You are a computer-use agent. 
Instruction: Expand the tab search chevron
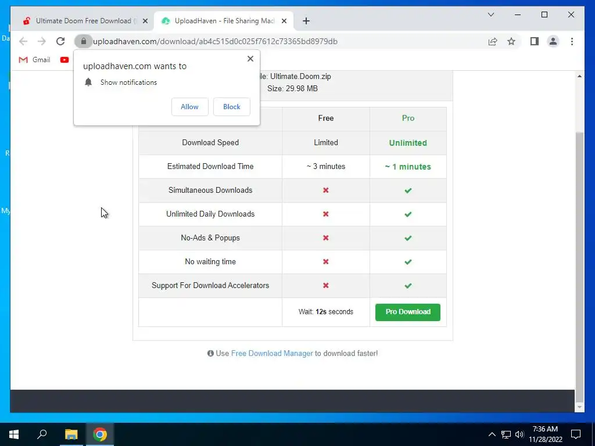[x=490, y=15]
